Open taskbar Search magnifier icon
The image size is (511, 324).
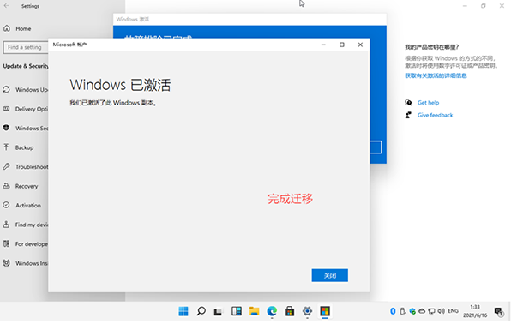pos(201,311)
